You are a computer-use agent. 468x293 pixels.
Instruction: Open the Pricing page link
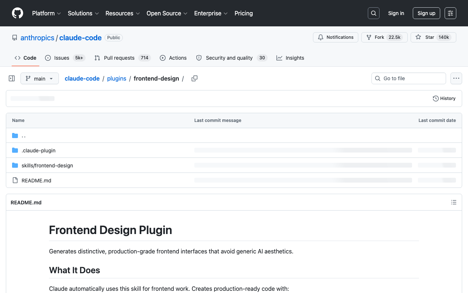244,13
